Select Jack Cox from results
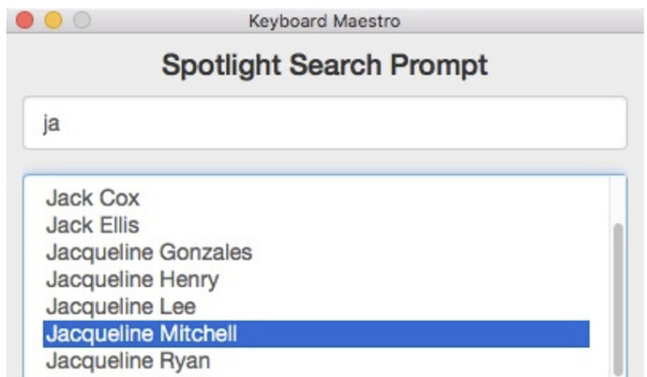The image size is (647, 377). click(93, 198)
